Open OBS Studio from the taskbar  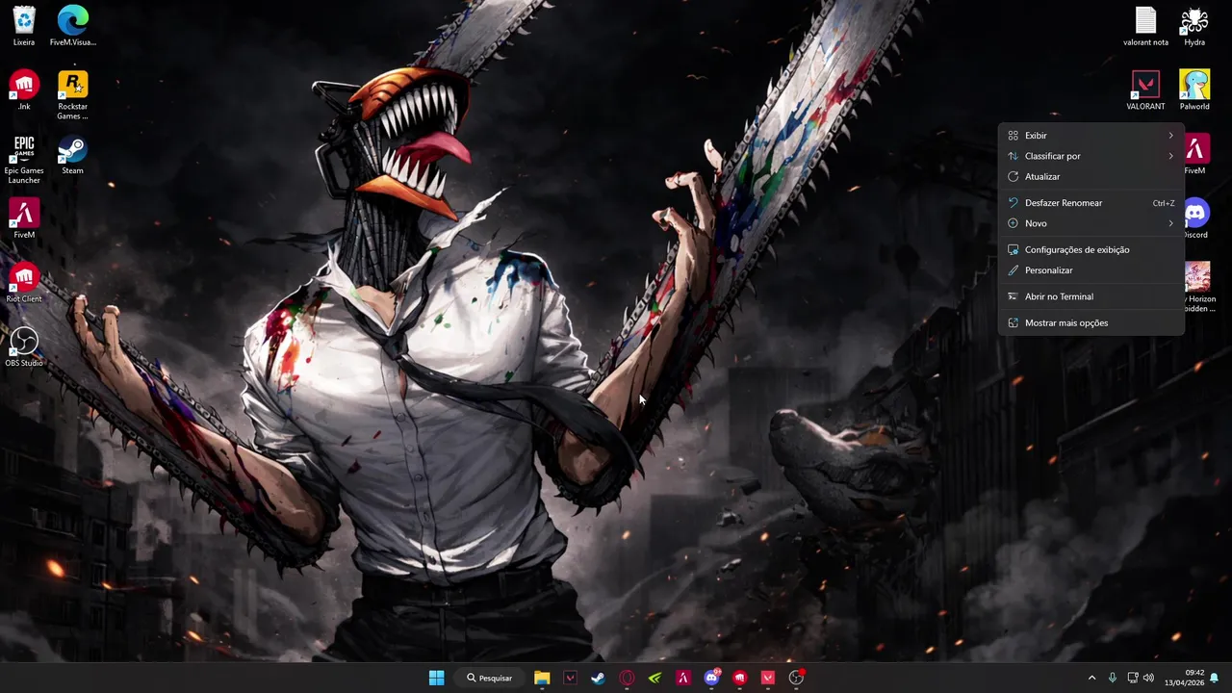pyautogui.click(x=796, y=678)
